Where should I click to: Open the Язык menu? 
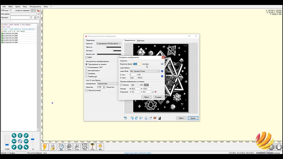coord(25,7)
